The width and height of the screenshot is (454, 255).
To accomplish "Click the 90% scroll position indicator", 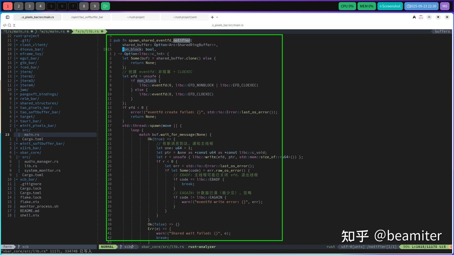I will 407,246.
